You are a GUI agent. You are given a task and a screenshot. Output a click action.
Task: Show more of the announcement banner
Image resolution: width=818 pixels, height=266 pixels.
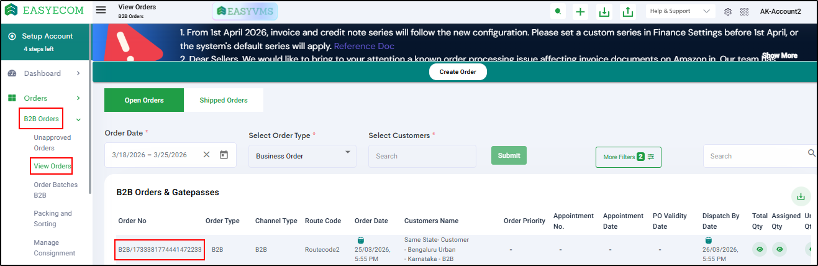[x=779, y=55]
